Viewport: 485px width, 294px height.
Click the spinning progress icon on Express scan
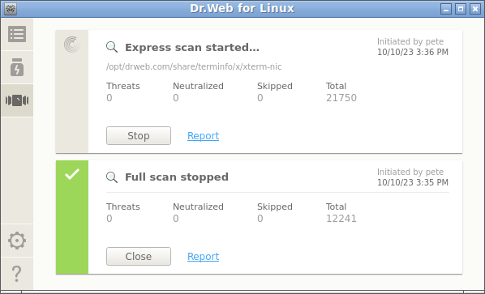pos(72,45)
